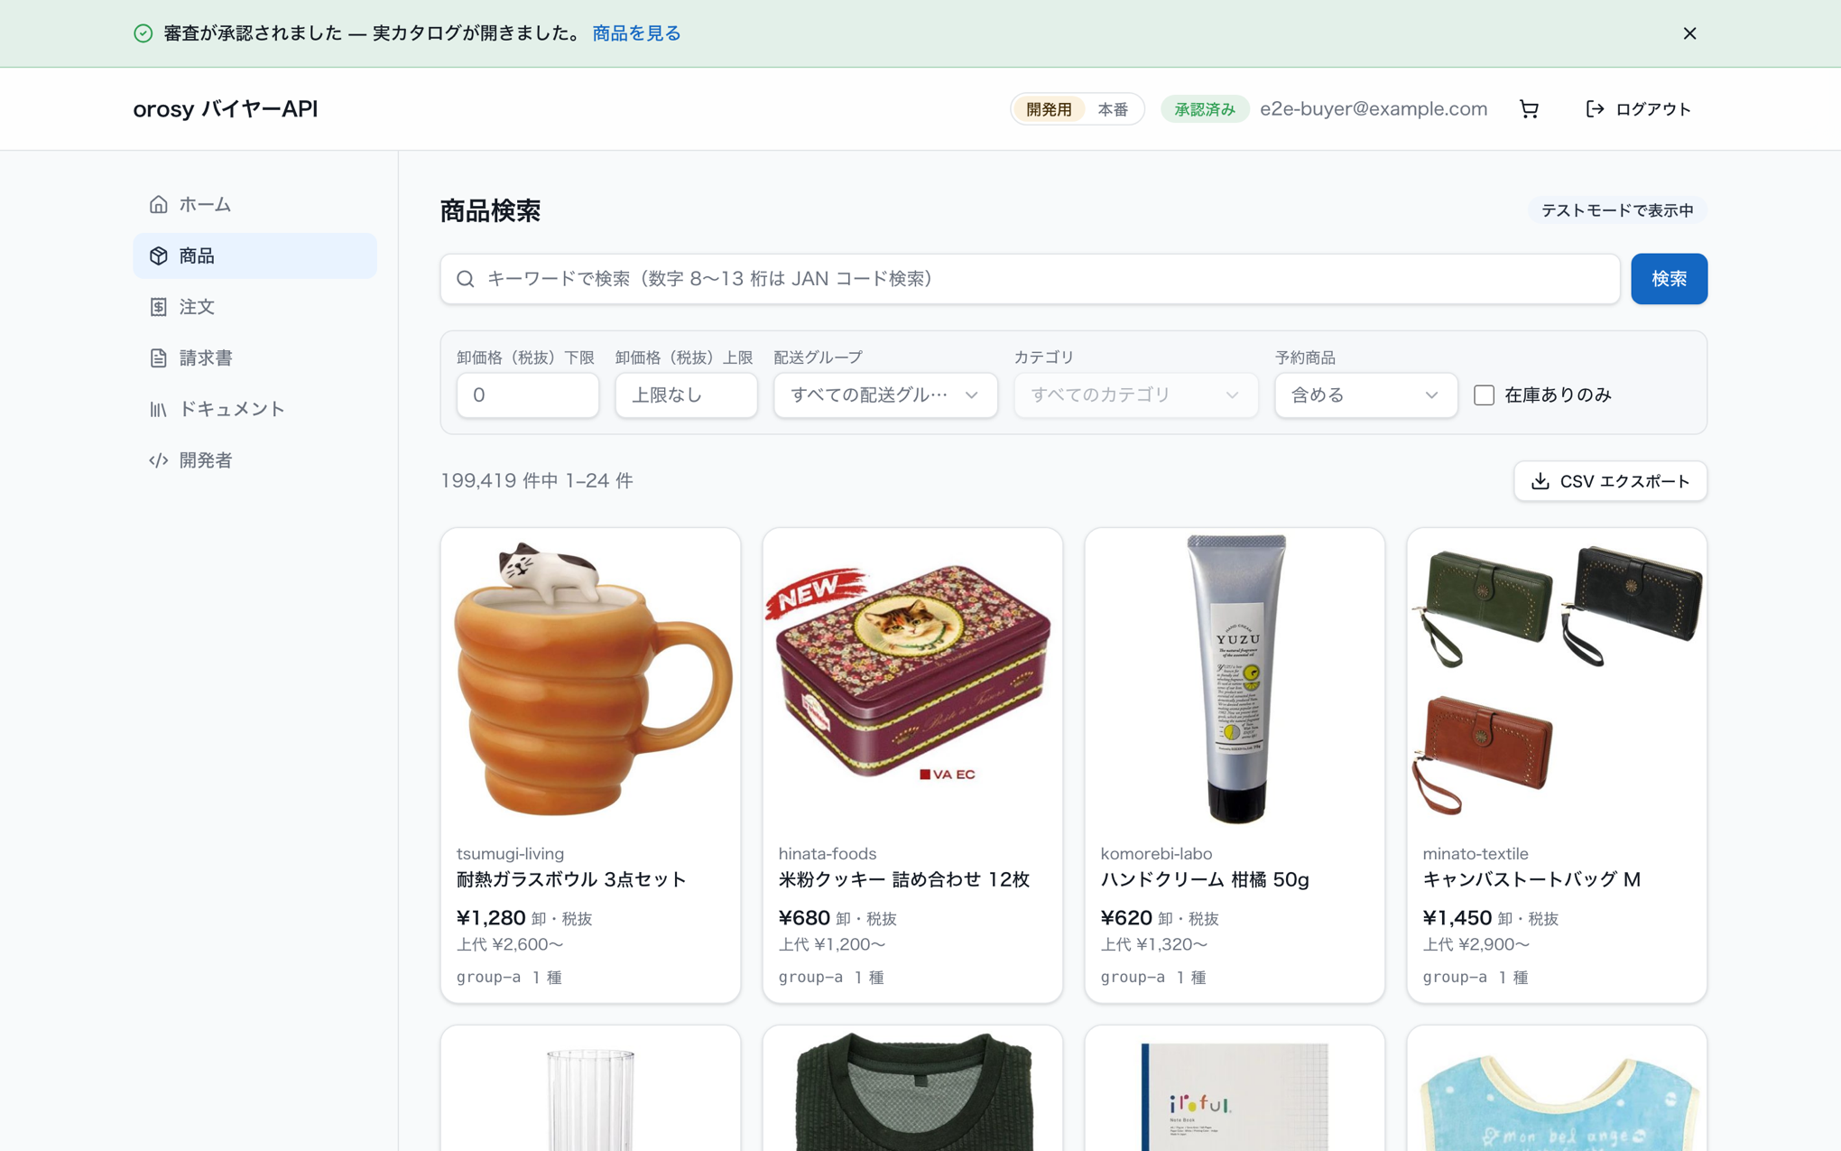This screenshot has height=1151, width=1841.
Task: Click the ¥620 wholesale price
Action: (x=1126, y=918)
